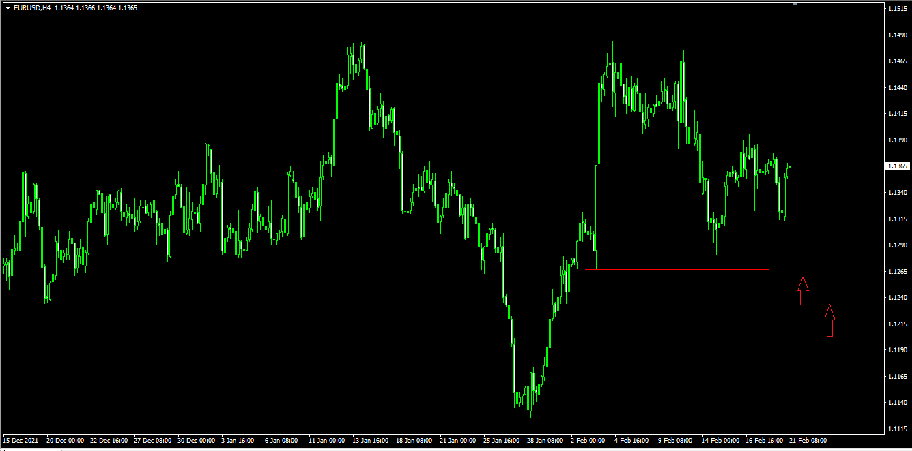Click the 1.1440 price scale label
The height and width of the screenshot is (451, 912).
897,87
